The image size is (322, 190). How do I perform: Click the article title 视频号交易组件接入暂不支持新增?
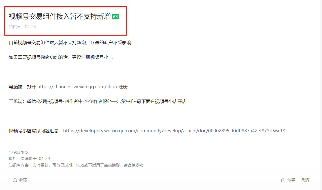click(x=59, y=16)
